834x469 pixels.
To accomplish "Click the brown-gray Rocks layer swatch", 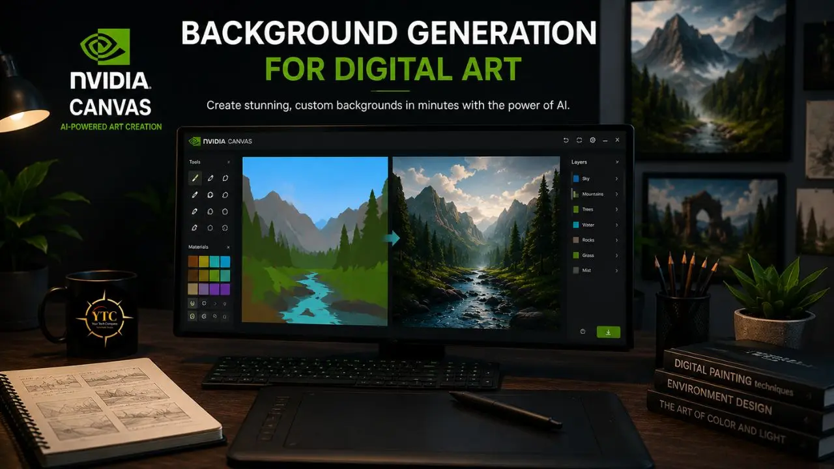I will point(575,240).
